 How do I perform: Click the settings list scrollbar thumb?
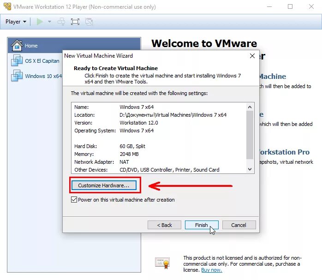click(x=250, y=135)
